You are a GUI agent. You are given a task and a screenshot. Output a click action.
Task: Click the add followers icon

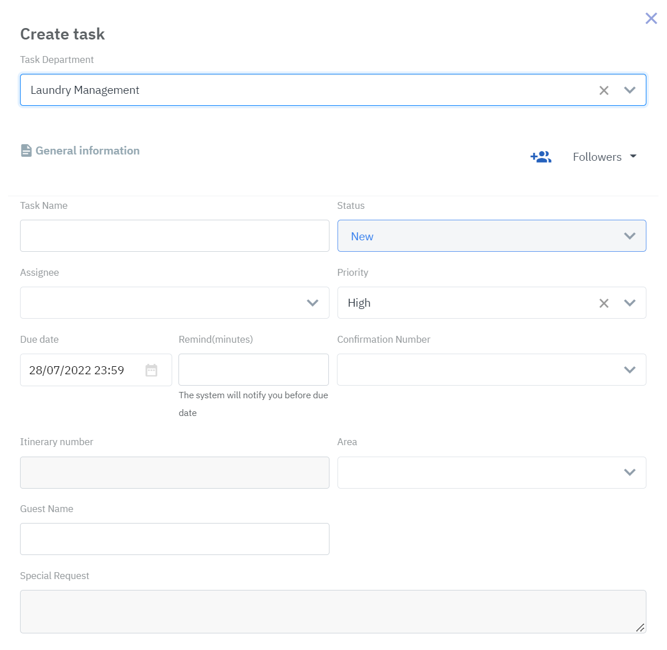click(541, 157)
